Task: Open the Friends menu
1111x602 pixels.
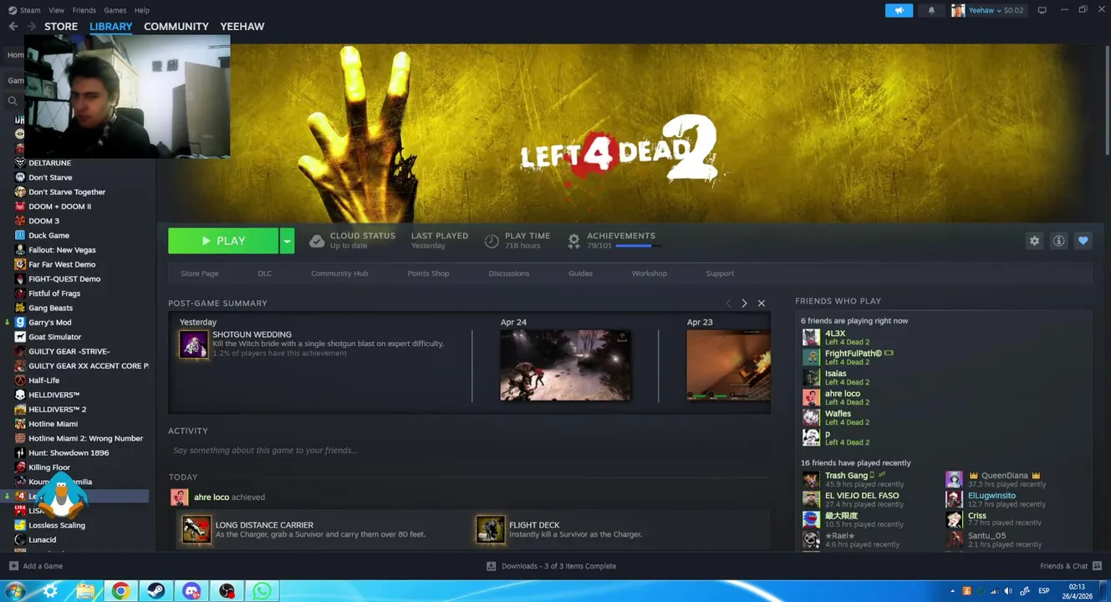Action: (x=84, y=10)
